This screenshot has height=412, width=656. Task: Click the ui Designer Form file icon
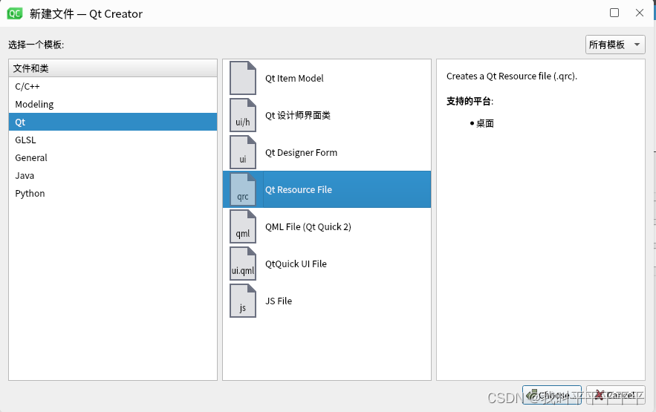click(243, 152)
